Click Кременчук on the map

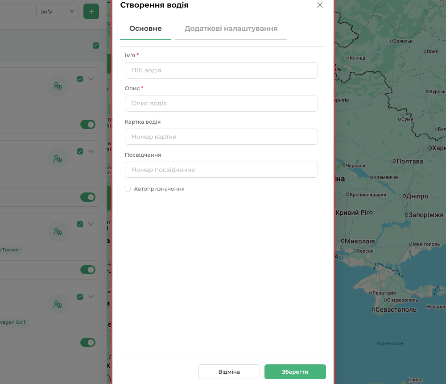pos(386,177)
